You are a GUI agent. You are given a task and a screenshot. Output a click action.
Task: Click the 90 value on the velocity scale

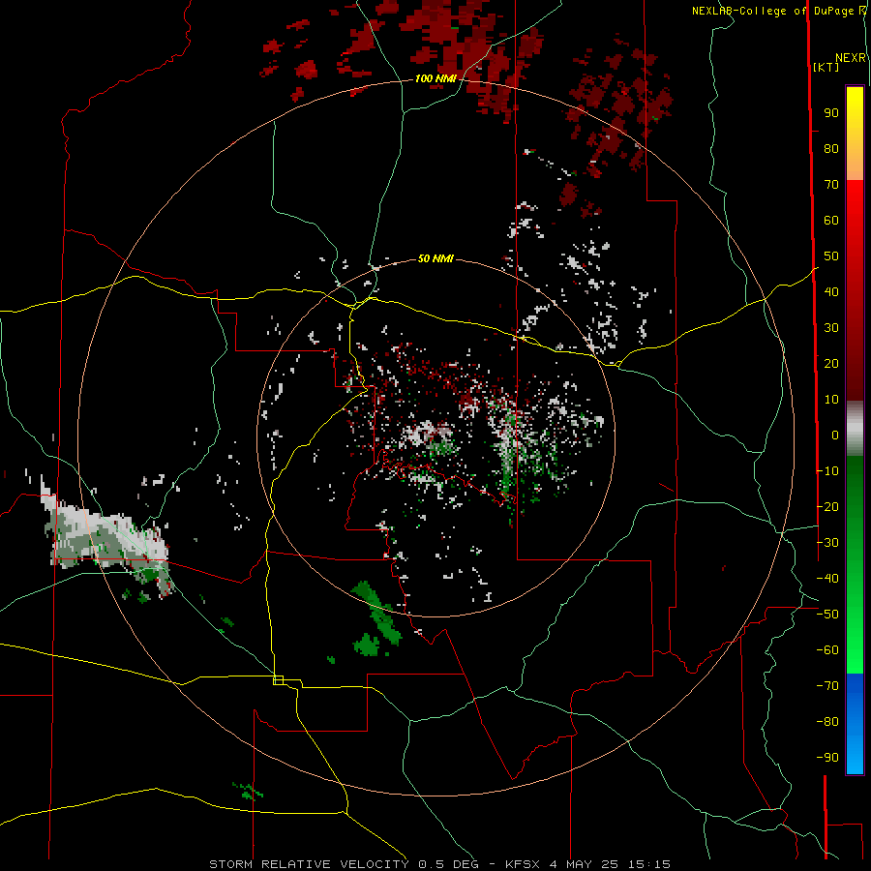click(x=831, y=113)
